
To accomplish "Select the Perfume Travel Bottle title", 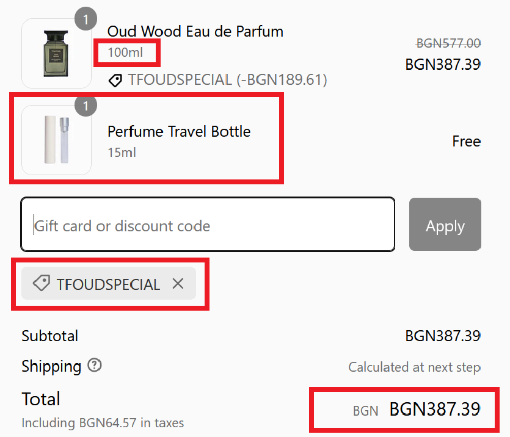I will (179, 131).
